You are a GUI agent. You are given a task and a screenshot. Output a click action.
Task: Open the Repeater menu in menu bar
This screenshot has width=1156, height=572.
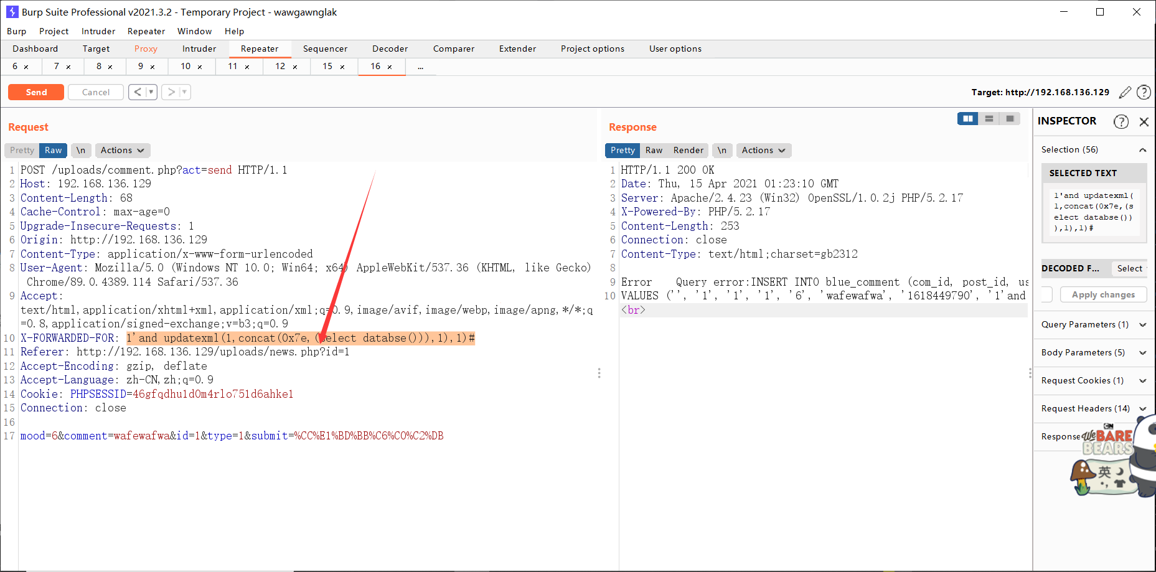146,31
